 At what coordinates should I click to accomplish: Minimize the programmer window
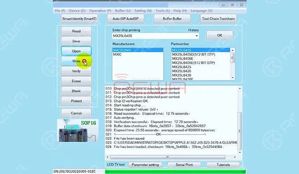(223, 5)
